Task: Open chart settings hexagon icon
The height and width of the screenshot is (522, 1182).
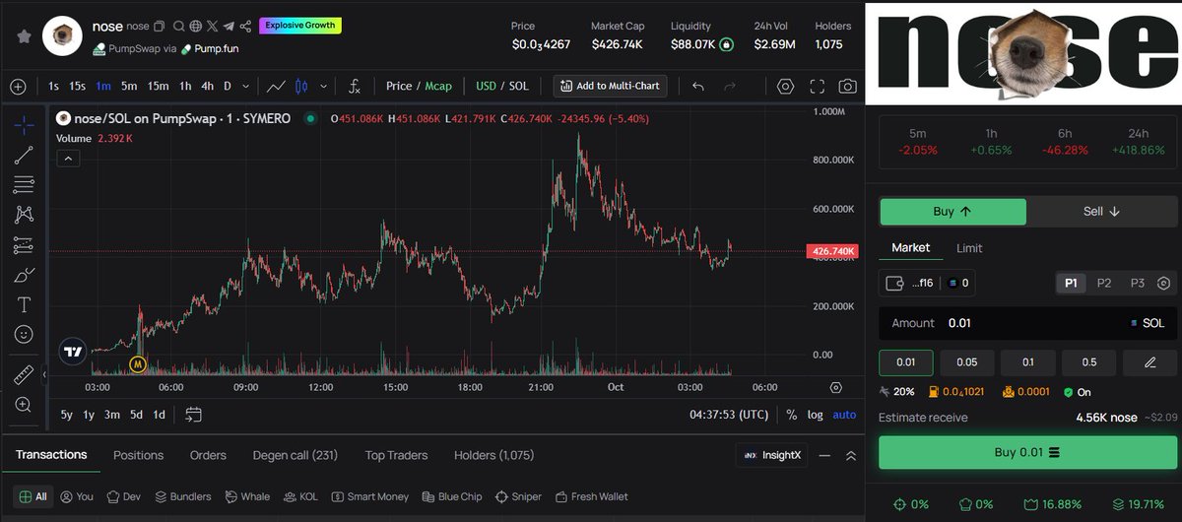Action: click(785, 87)
